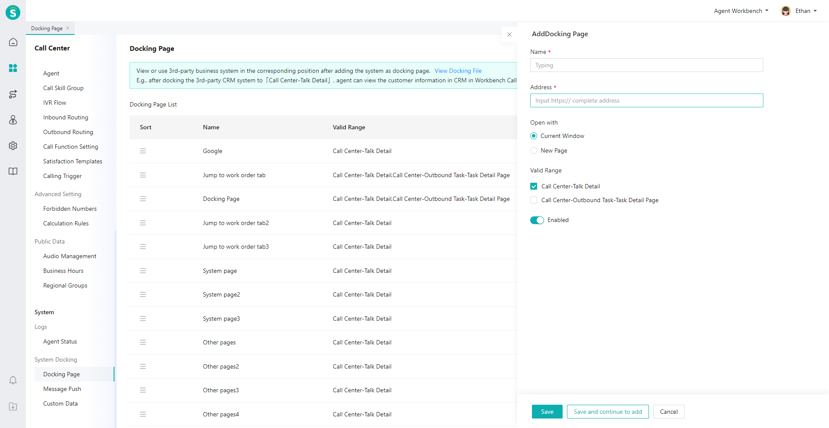Click the Other pages4 name cell
829x428 pixels.
coord(221,414)
